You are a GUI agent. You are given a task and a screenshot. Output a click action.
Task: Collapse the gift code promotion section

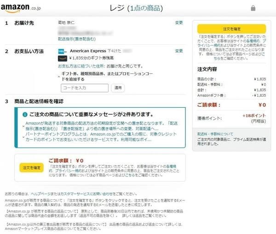[x=59, y=76]
